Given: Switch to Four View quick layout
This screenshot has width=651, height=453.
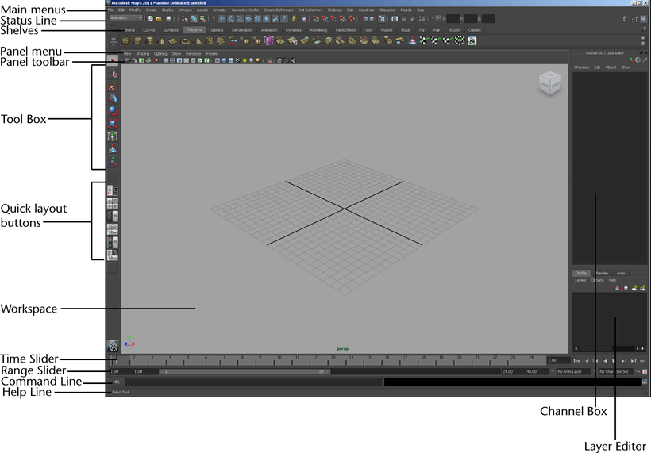Looking at the screenshot, I should tap(113, 203).
